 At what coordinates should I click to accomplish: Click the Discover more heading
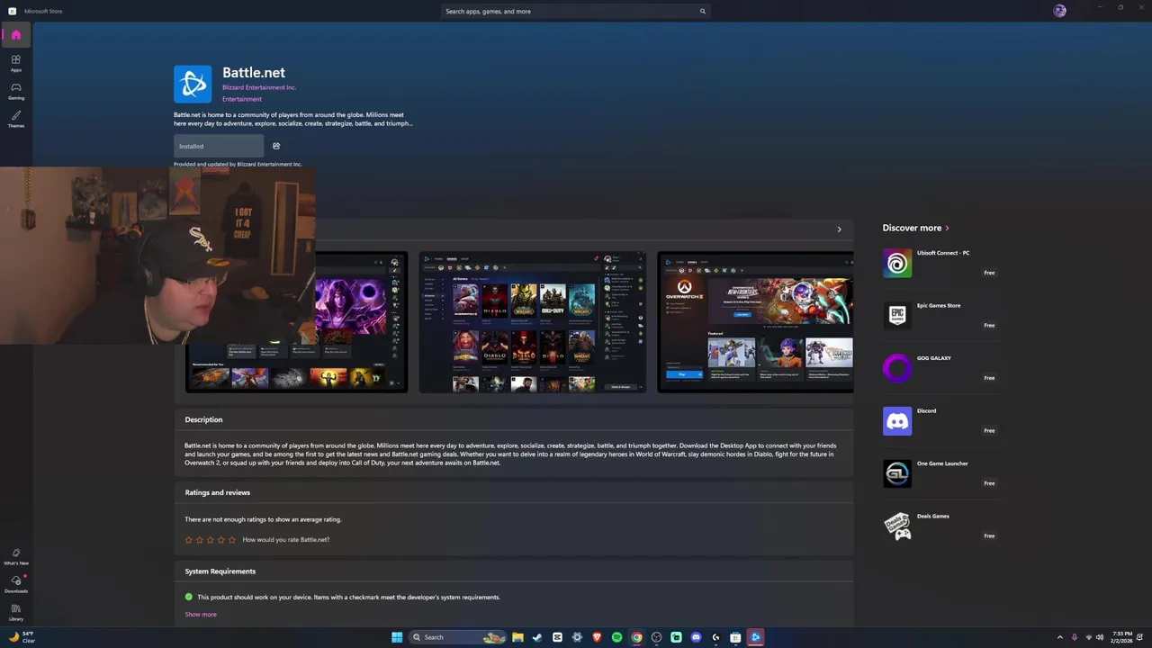912,229
